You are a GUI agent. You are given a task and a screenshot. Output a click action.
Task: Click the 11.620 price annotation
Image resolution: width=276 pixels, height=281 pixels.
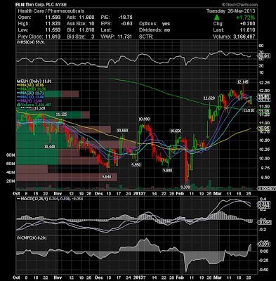pos(209,98)
